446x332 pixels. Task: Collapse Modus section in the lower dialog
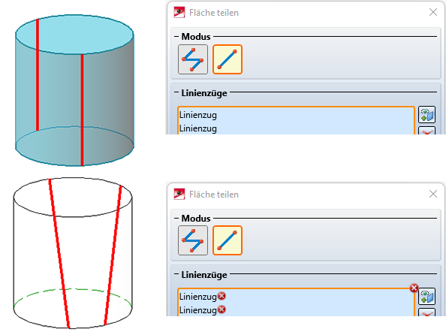[x=176, y=219]
